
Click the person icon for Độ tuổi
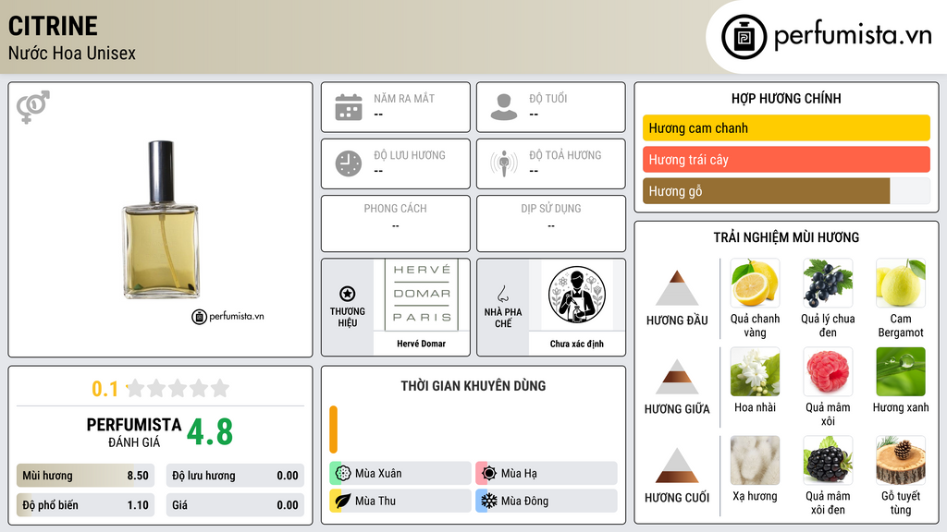pos(504,107)
